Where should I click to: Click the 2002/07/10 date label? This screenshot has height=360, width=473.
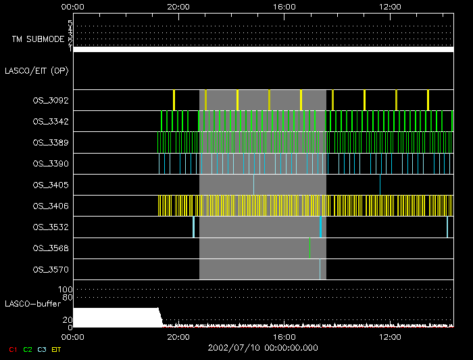tap(263, 347)
